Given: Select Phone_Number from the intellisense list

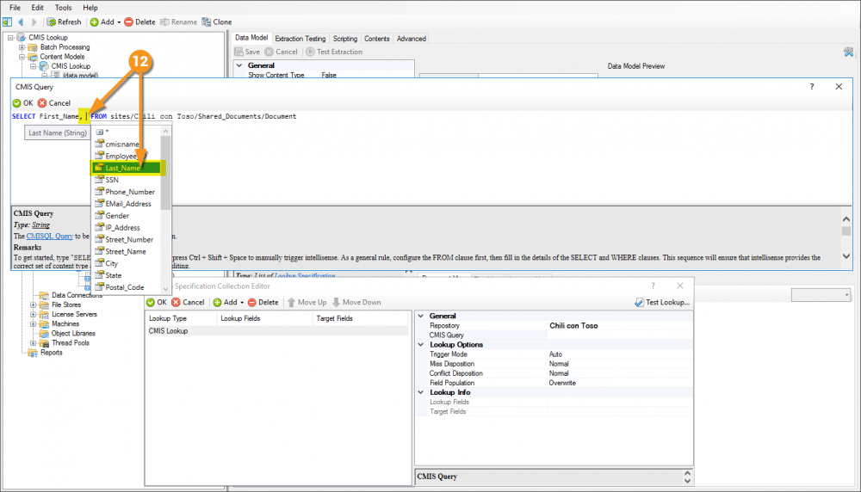Looking at the screenshot, I should click(127, 192).
